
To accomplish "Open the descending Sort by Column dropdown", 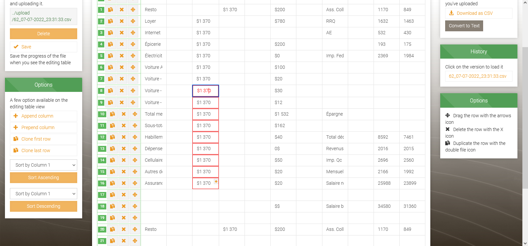I will (x=44, y=194).
